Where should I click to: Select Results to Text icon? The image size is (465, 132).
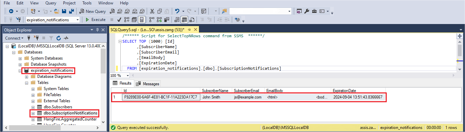pos(177,20)
